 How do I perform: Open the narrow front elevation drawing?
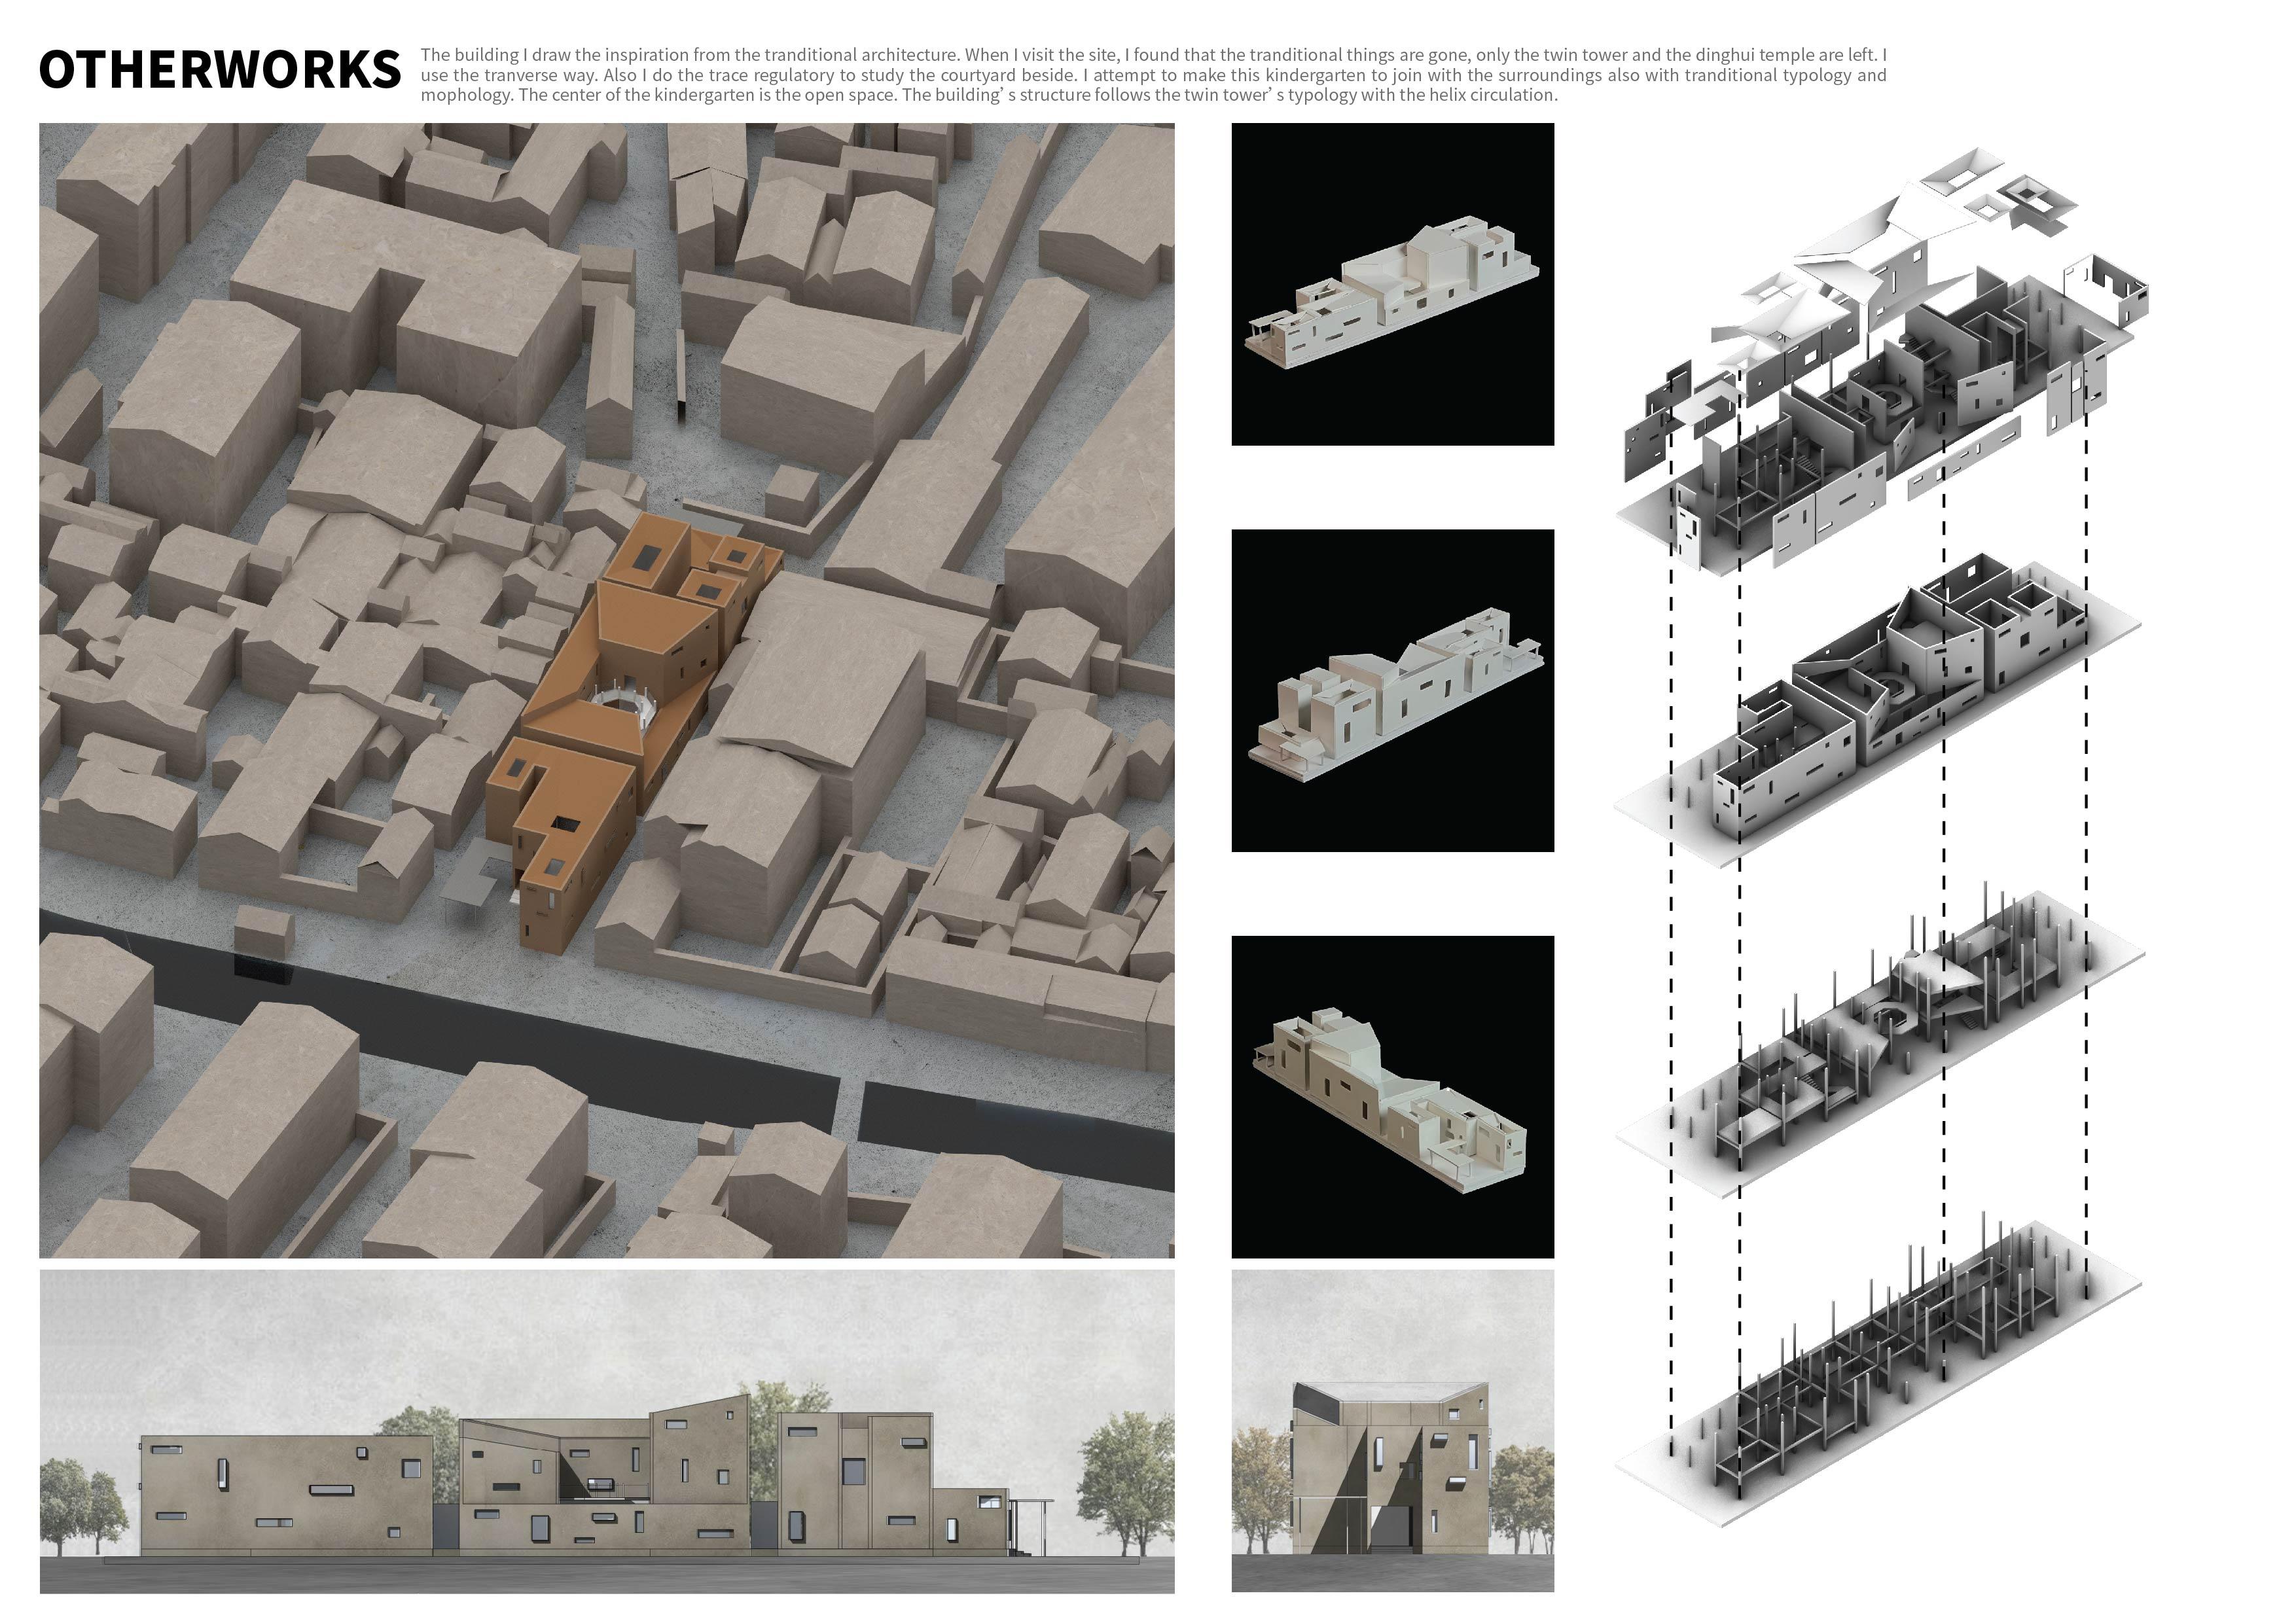click(x=1392, y=1431)
